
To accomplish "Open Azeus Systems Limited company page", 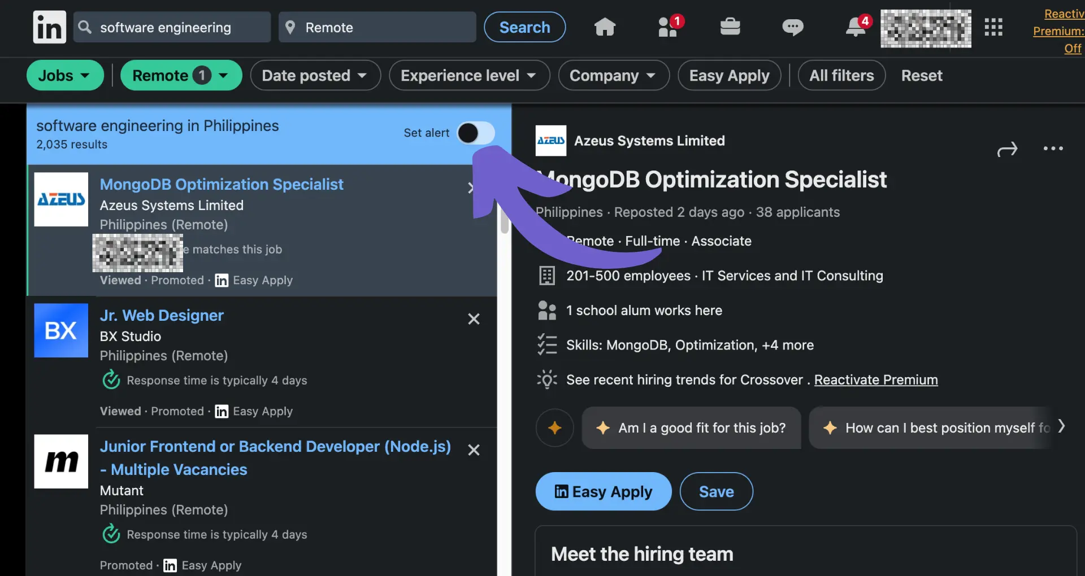I will 649,141.
